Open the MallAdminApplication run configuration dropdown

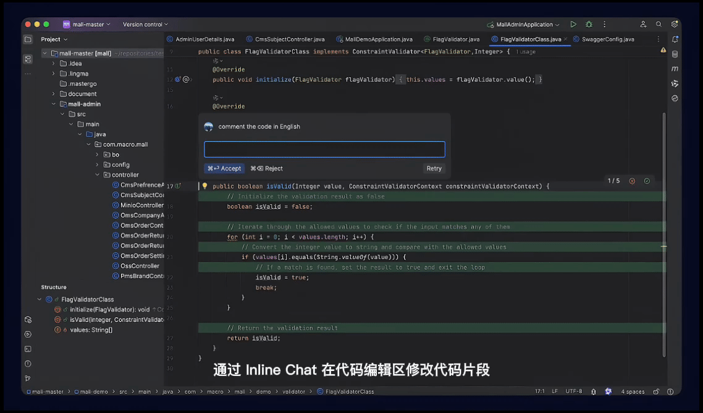tap(523, 24)
